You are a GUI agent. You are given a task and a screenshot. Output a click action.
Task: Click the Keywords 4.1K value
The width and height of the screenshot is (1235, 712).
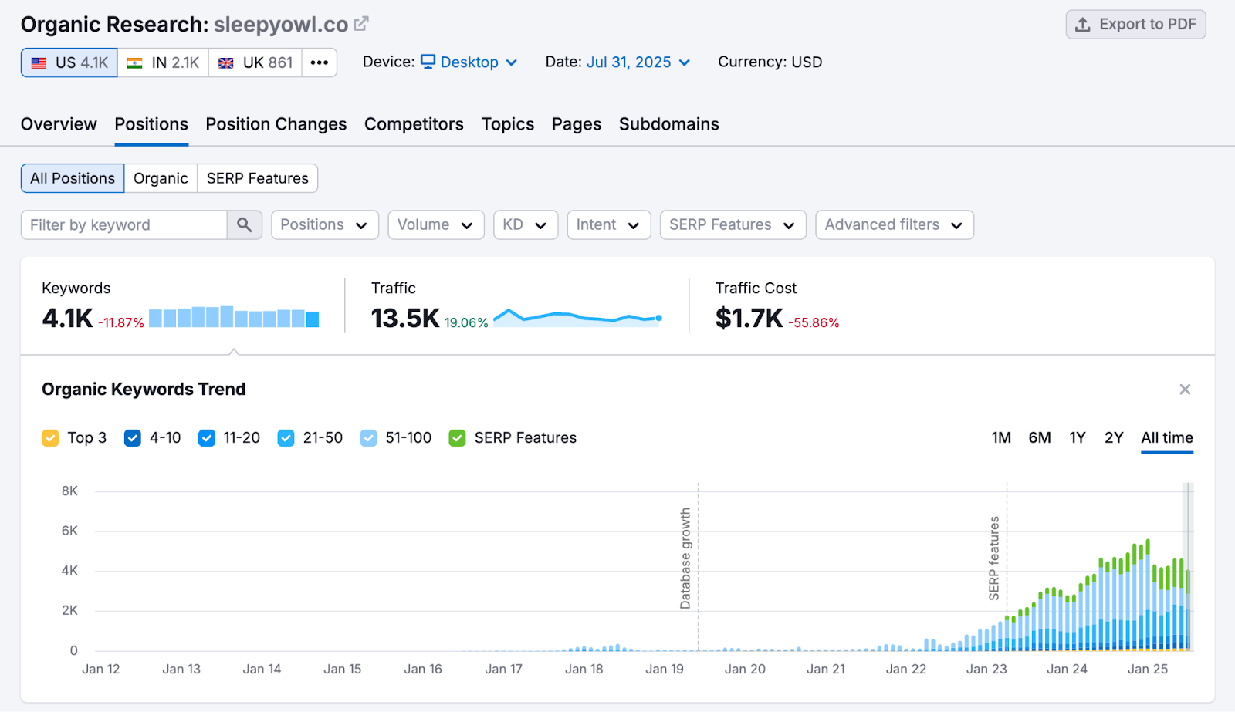(67, 318)
